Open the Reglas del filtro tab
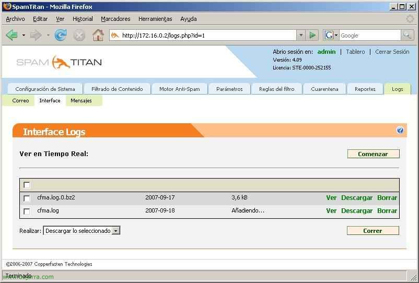Image resolution: width=419 pixels, height=283 pixels. tap(276, 89)
